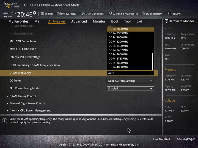This screenshot has width=198, height=148.
Task: Expand DRAM Timing Control submenu
Action: coord(23,96)
